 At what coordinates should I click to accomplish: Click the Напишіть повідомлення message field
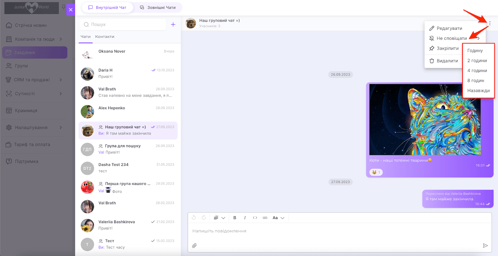(x=340, y=231)
